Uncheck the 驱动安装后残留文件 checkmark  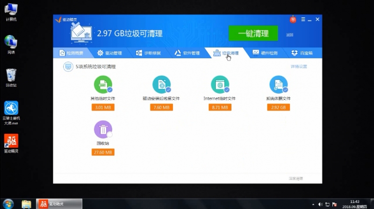click(x=168, y=90)
